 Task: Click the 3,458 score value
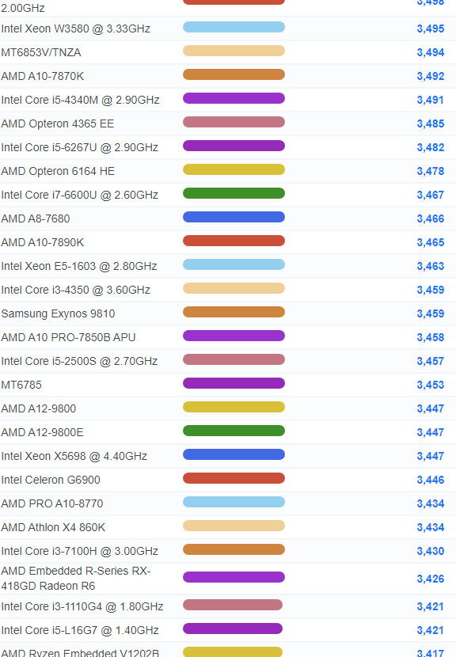431,337
